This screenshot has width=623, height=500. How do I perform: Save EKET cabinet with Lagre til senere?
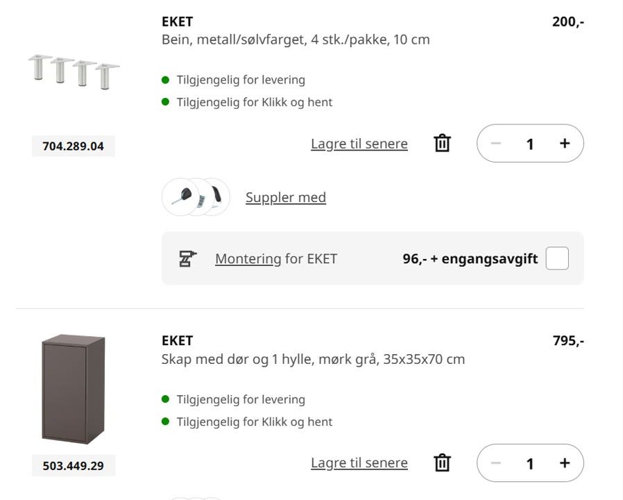tap(359, 463)
